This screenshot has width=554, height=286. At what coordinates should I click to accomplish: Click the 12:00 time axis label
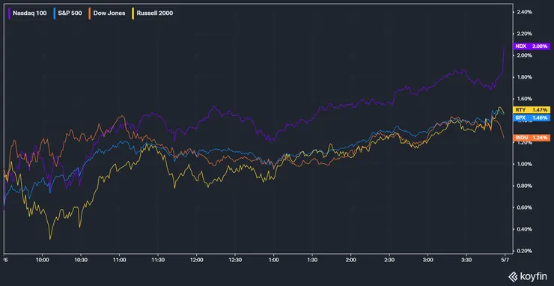[x=196, y=260]
